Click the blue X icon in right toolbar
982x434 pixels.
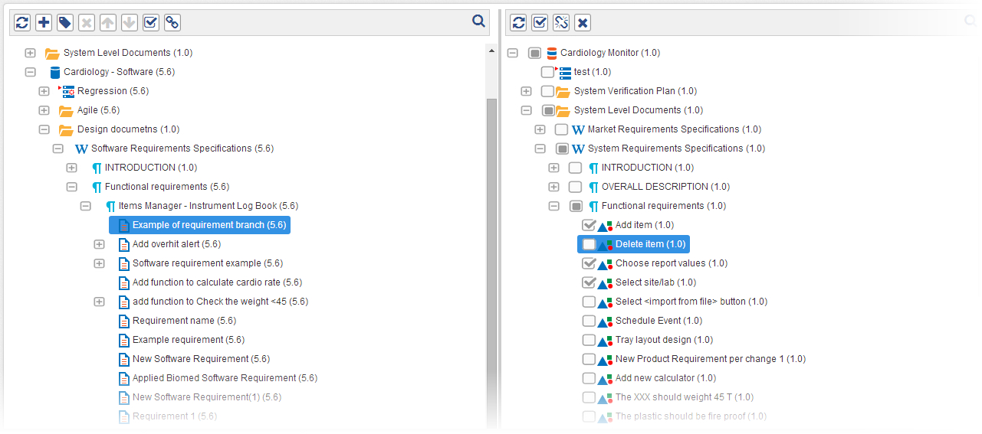click(583, 23)
